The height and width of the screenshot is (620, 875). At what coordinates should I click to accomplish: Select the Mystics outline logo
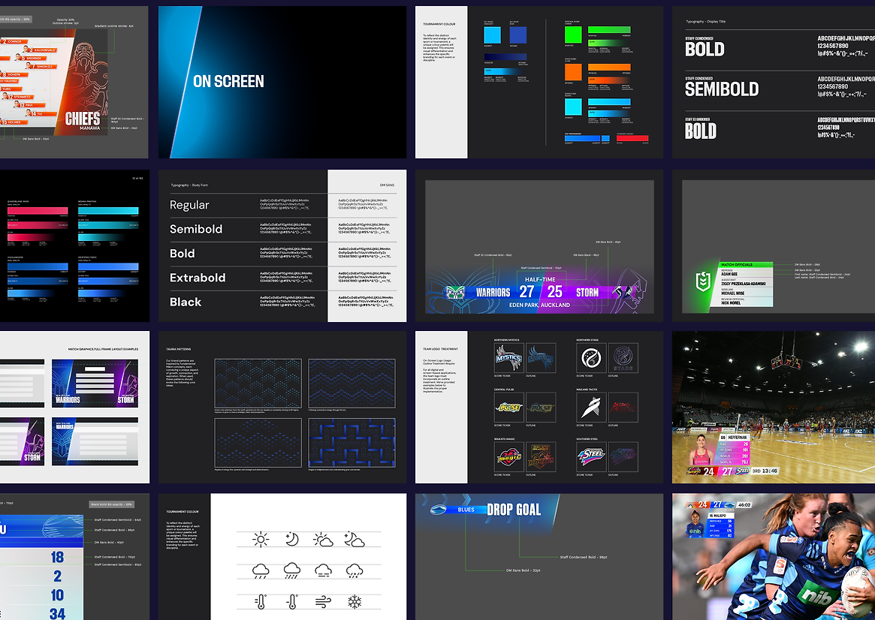click(541, 358)
